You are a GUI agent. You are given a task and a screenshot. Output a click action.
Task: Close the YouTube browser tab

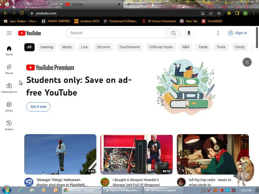(x=119, y=4)
